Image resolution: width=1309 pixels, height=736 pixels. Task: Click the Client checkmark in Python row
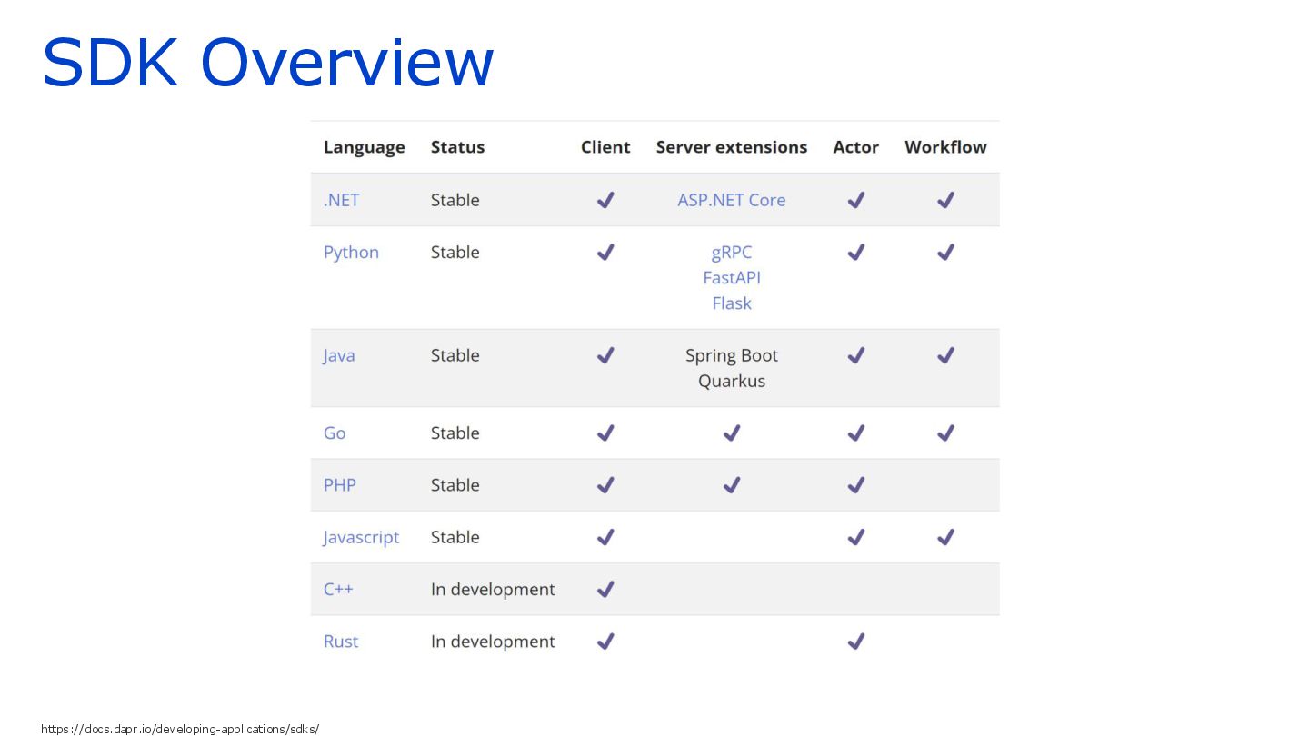[x=605, y=253]
